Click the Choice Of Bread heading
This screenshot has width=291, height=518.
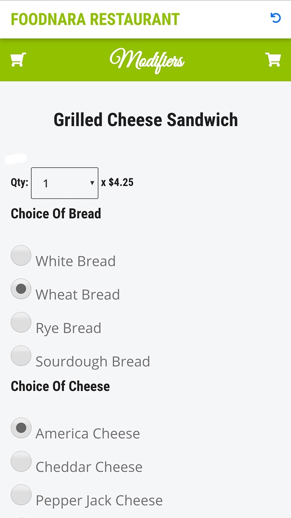tap(56, 213)
